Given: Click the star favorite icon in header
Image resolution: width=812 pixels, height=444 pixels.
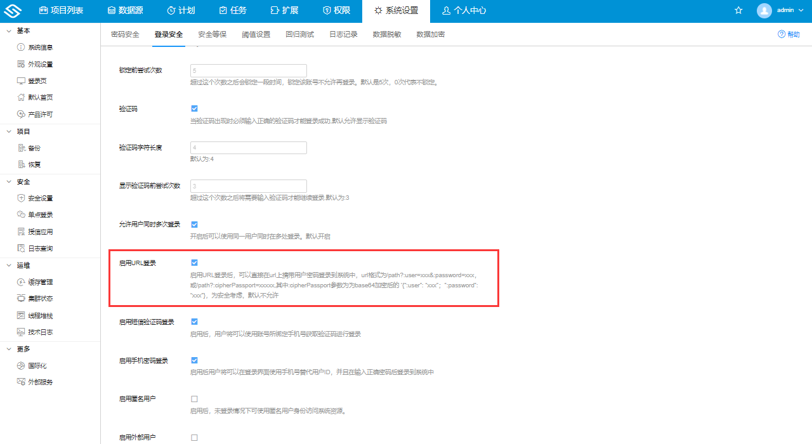Looking at the screenshot, I should (x=738, y=10).
